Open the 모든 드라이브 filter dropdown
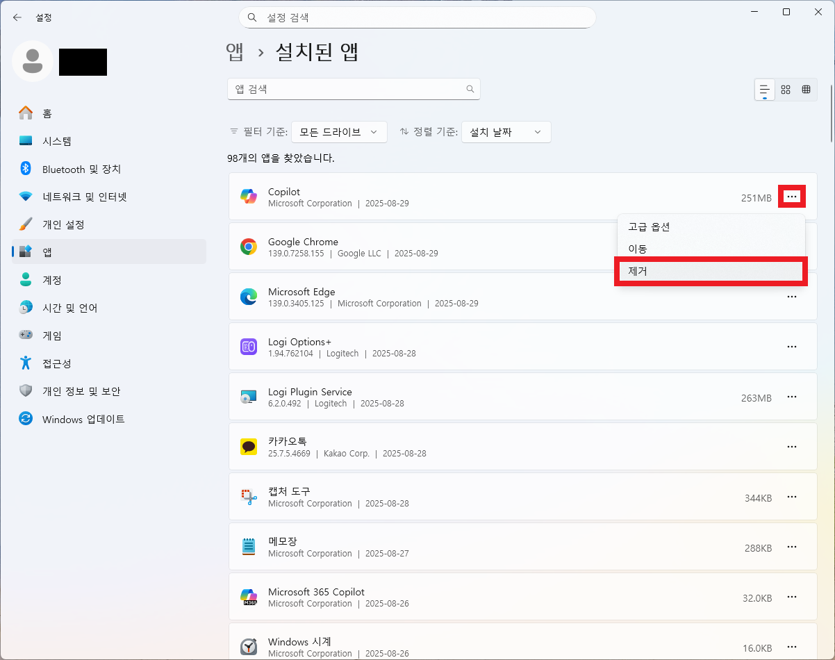The image size is (835, 660). tap(339, 132)
